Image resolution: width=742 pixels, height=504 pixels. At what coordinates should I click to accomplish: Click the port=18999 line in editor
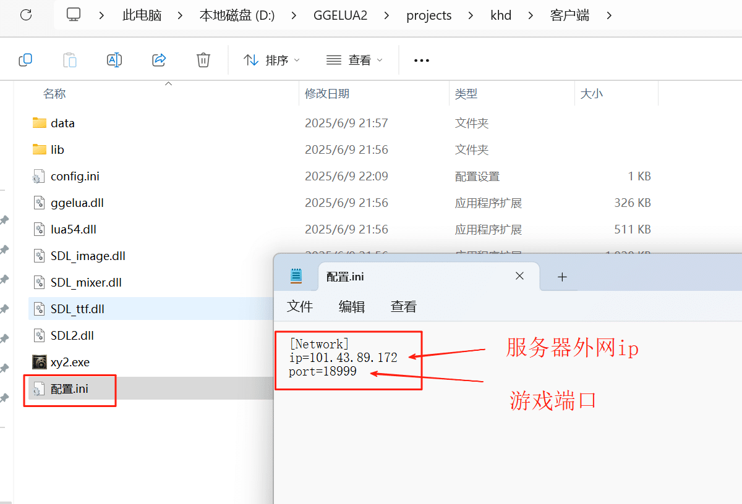(322, 372)
